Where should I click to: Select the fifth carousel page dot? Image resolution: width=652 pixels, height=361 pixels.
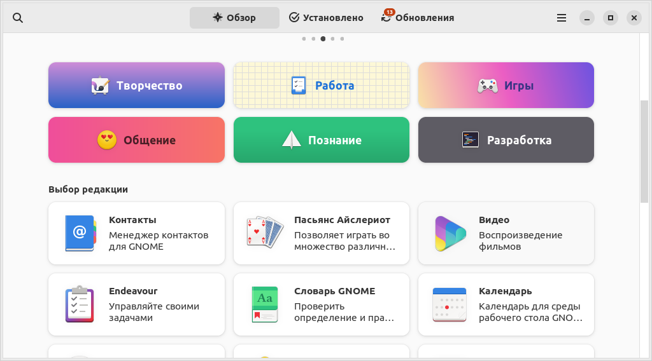(342, 39)
